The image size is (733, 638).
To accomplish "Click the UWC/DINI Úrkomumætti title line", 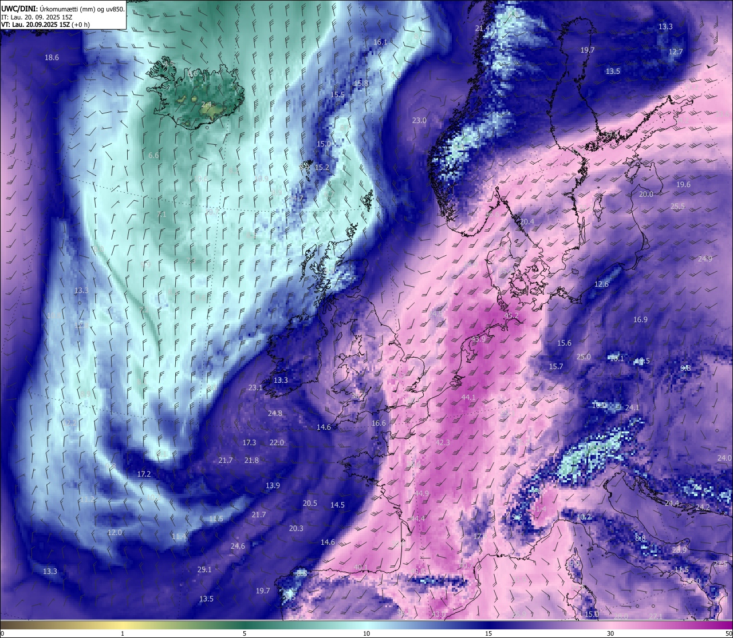I will 62,9.
